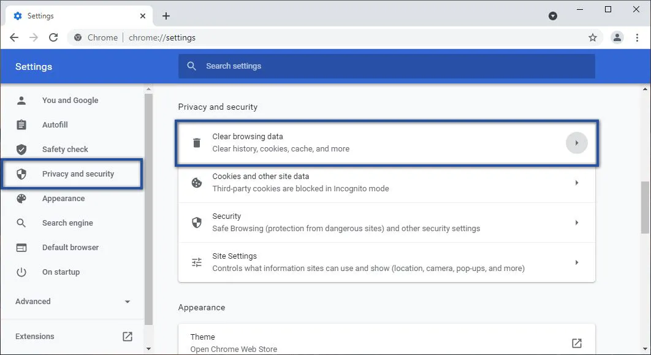Screen dimensions: 651x355
Task: Bookmark the page with the star icon
Action: (593, 37)
